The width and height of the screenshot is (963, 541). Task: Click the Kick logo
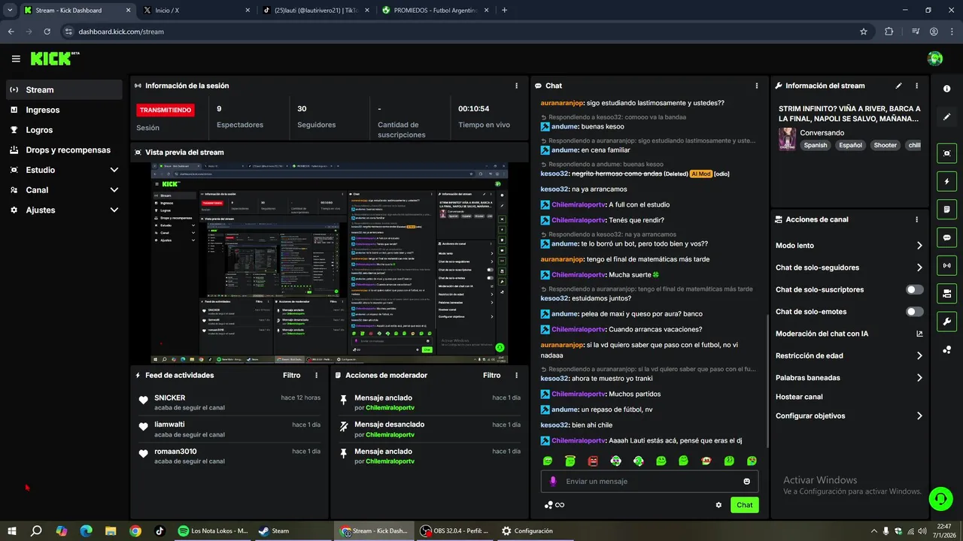[55, 59]
